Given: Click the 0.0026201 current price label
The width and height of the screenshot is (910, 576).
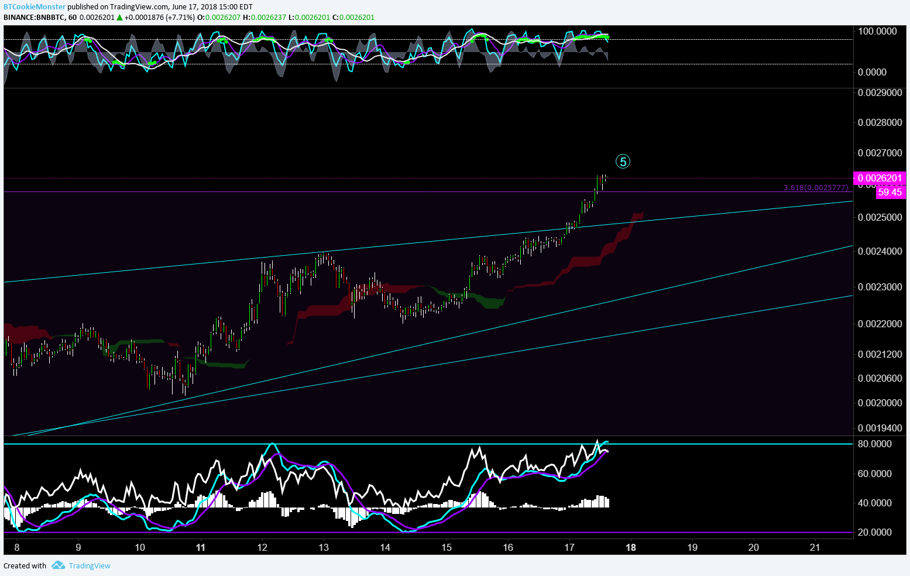Looking at the screenshot, I should (x=880, y=178).
